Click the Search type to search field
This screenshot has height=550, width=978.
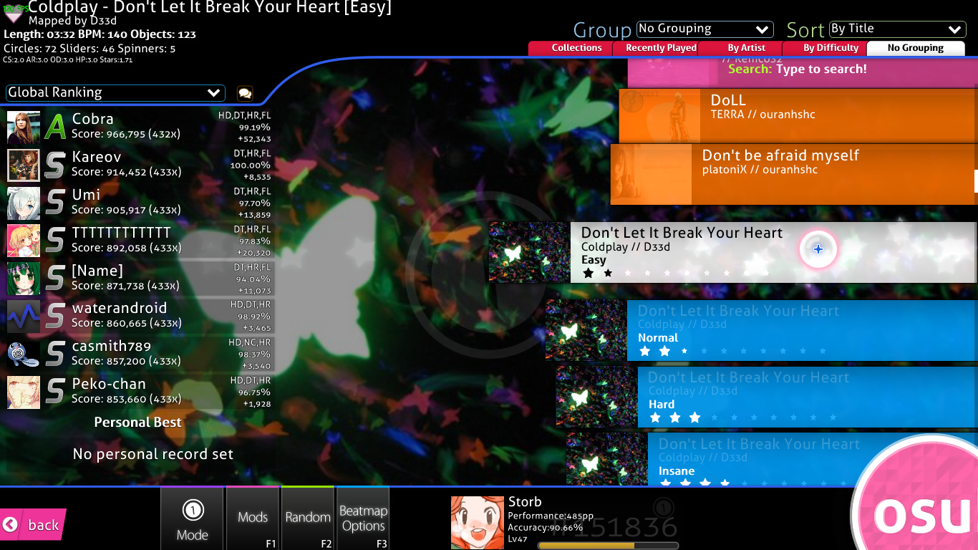(798, 69)
